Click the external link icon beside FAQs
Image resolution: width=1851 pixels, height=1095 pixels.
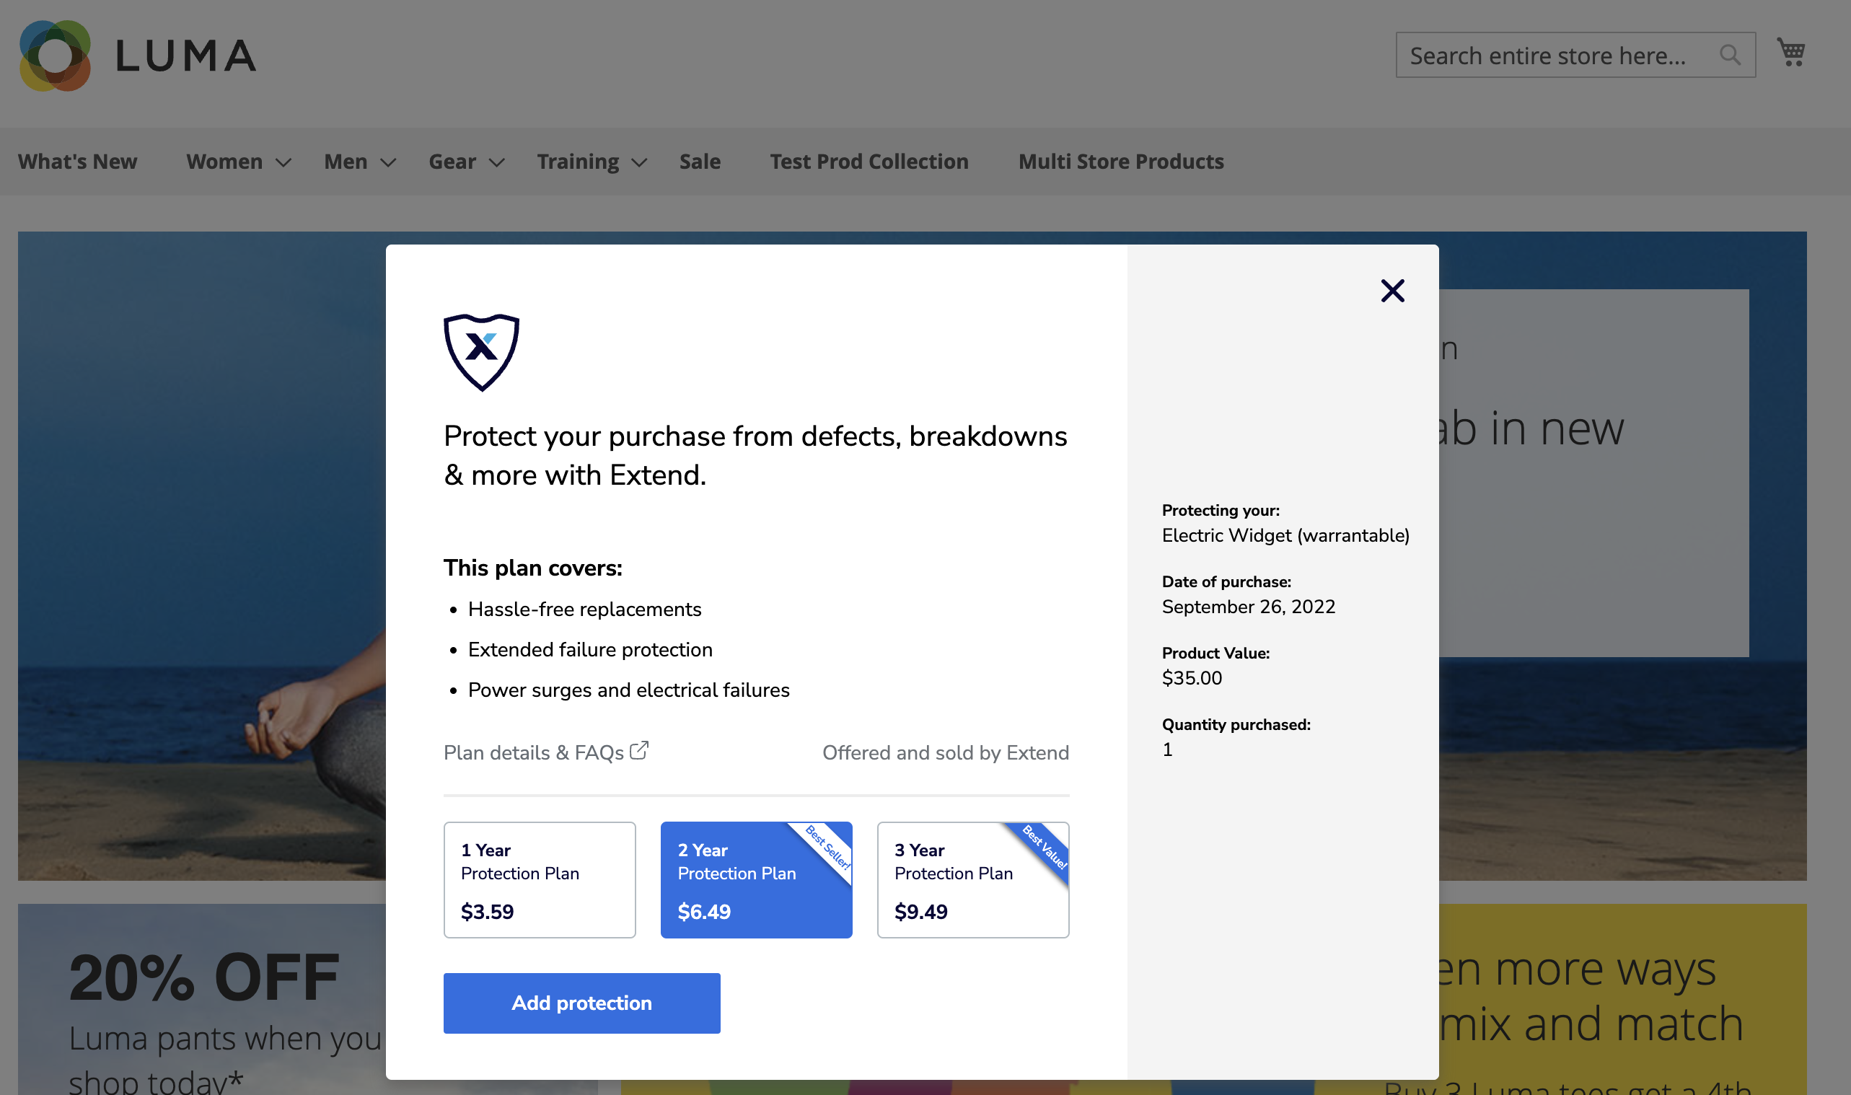pos(639,750)
